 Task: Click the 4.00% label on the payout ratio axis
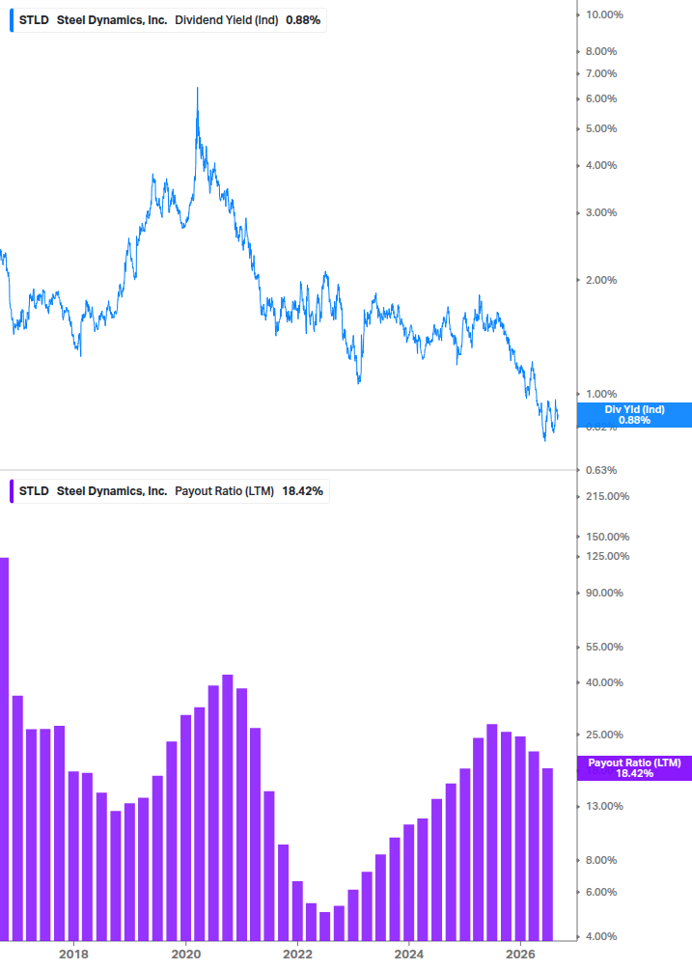point(601,936)
